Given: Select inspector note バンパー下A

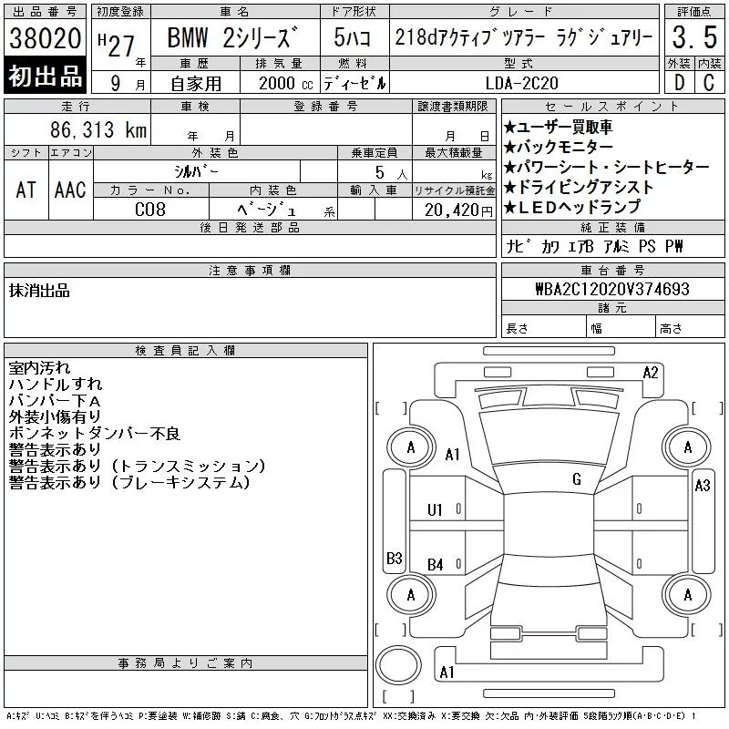Looking at the screenshot, I should coord(55,401).
